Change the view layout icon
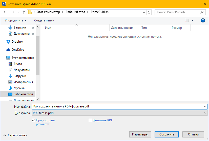Viewport: 209px width, 141px height. (187, 20)
